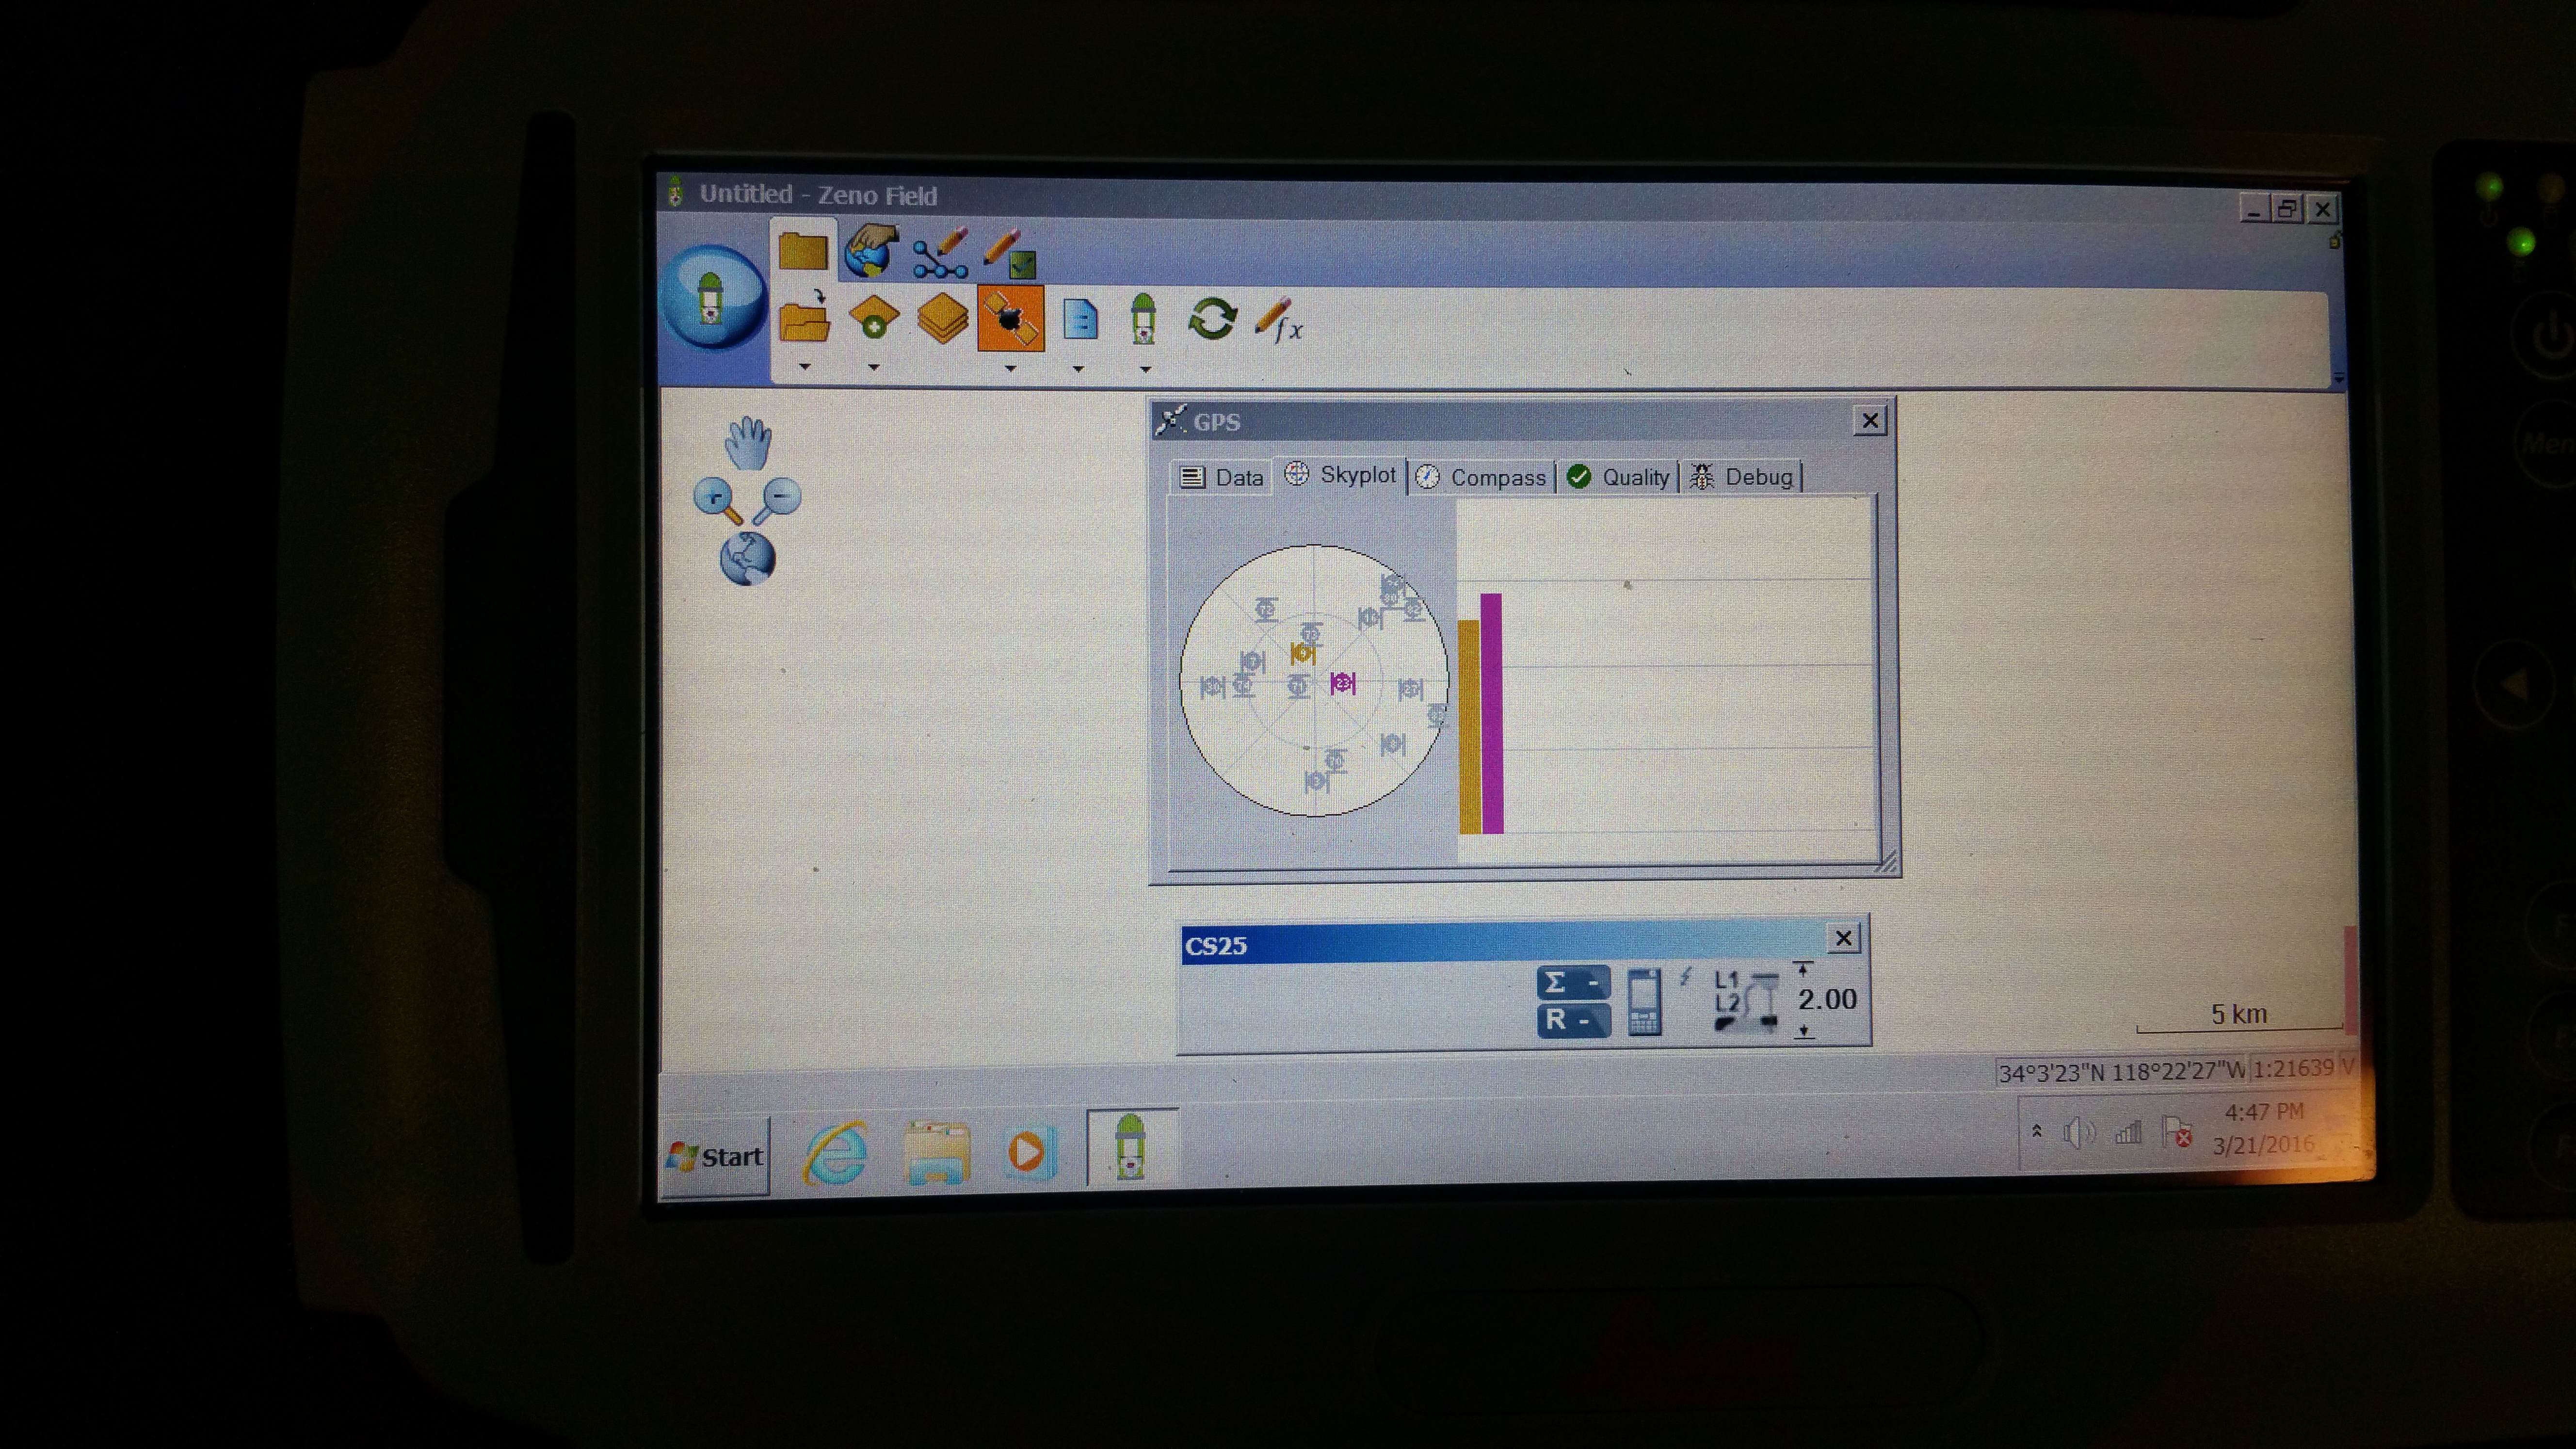Close the CS25 status panel

point(1843,938)
